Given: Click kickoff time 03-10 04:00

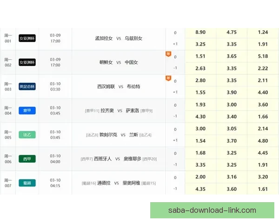Looking at the screenshot, I should pos(55,159).
